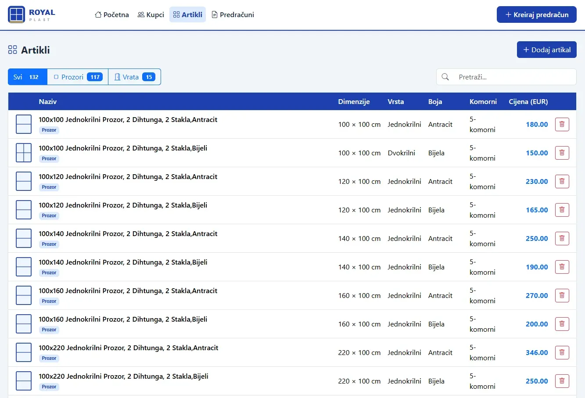Viewport: 585px width, 398px height.
Task: Delete the 100x140 Bijeli window row
Action: coord(562,267)
